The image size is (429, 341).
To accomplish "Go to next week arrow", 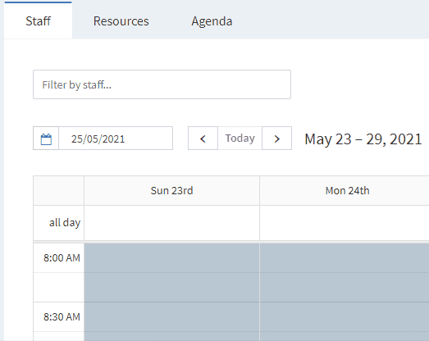I will coord(277,139).
